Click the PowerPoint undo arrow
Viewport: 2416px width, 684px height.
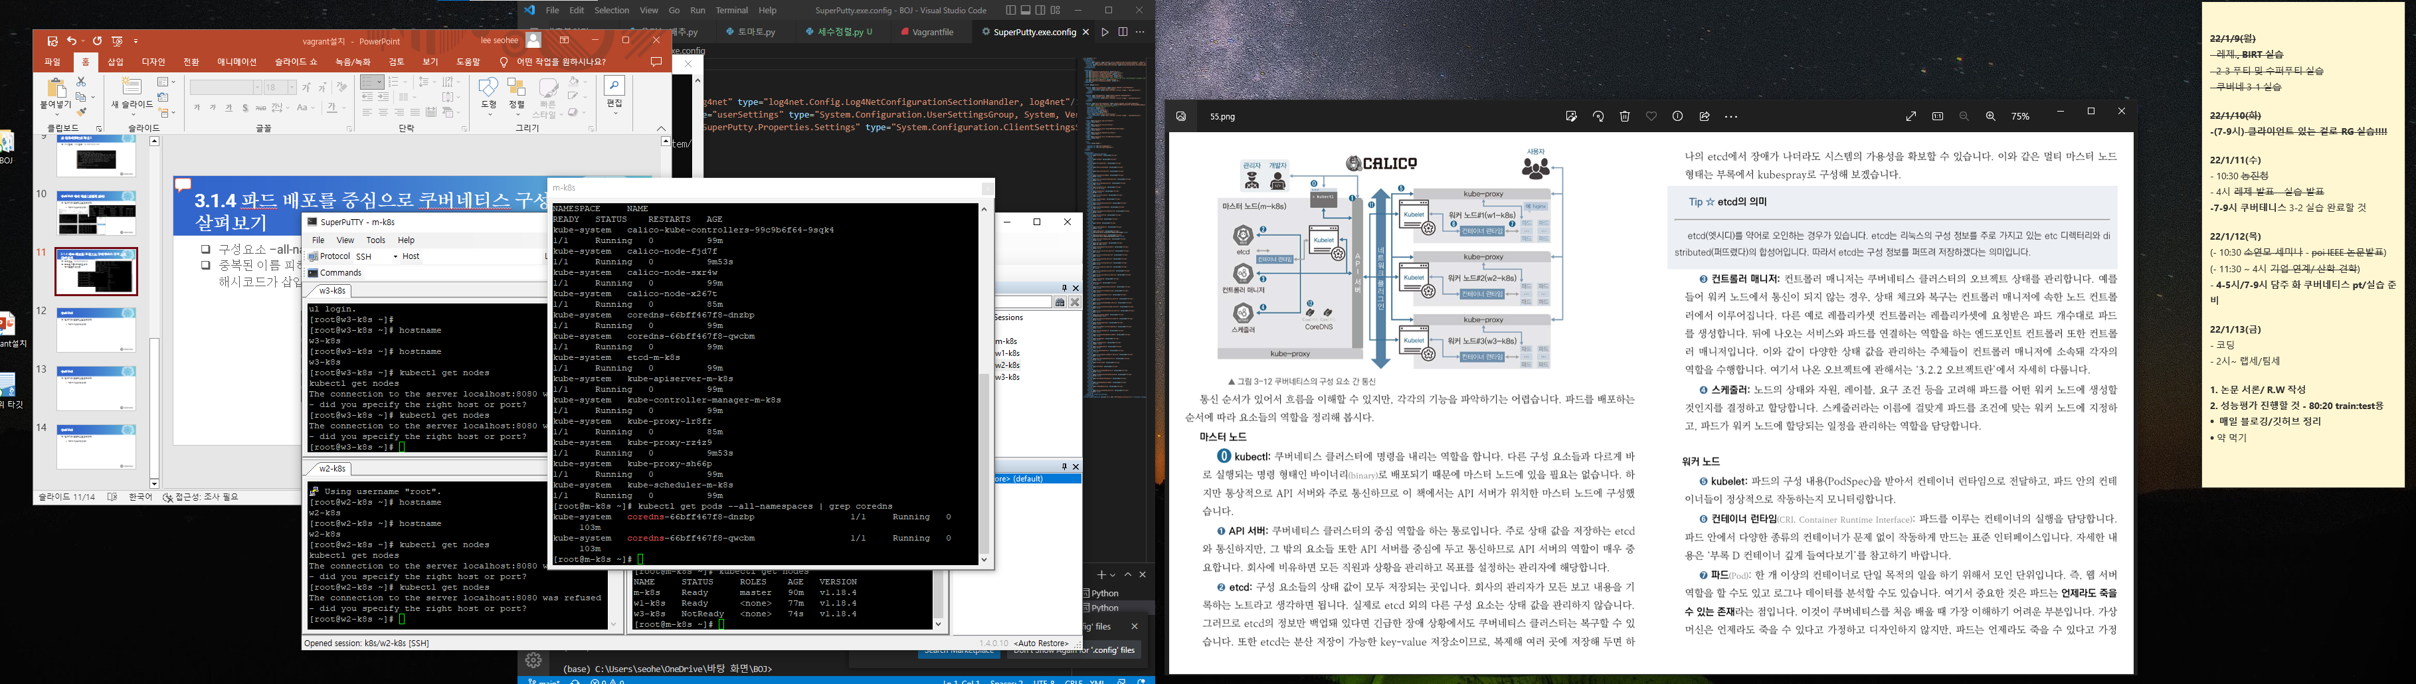pos(72,41)
